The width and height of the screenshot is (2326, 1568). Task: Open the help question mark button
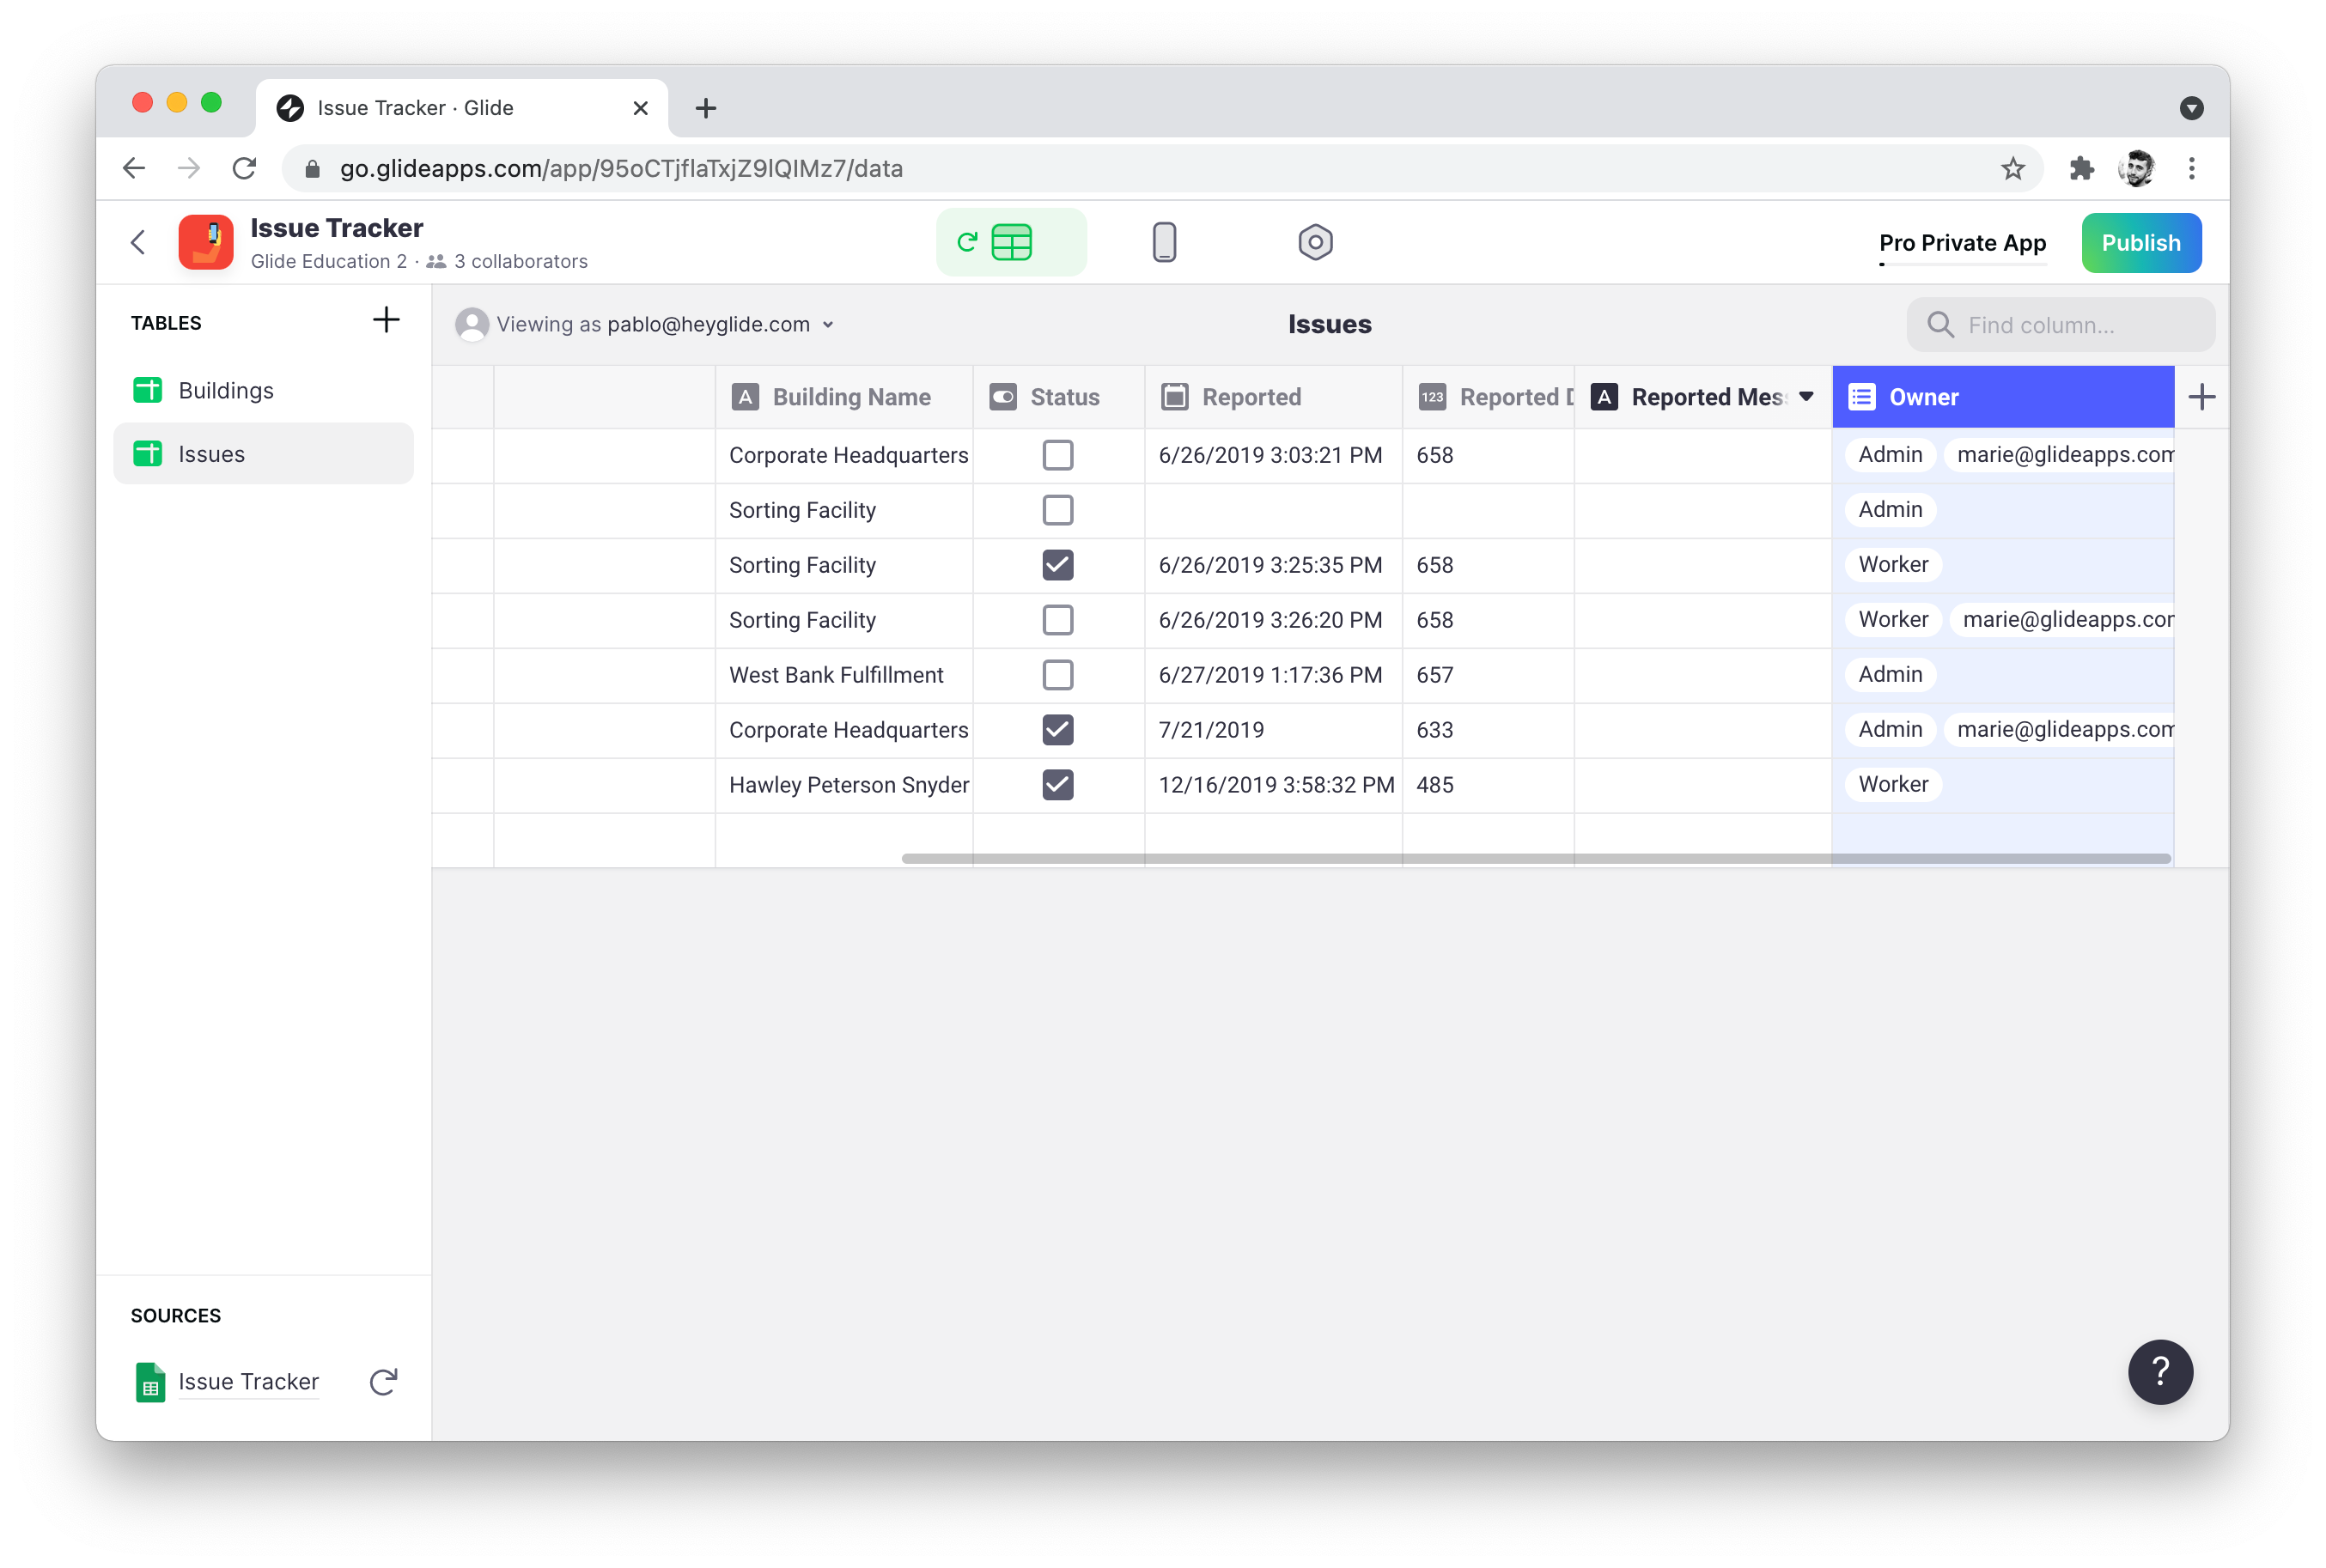(x=2159, y=1371)
